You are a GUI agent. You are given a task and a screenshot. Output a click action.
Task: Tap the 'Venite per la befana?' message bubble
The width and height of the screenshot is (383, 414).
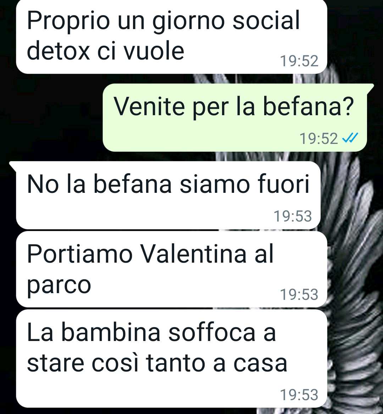click(235, 118)
